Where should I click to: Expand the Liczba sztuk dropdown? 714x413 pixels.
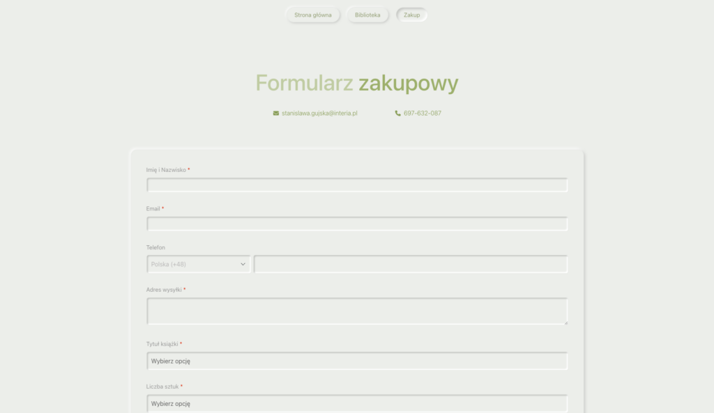(357, 403)
